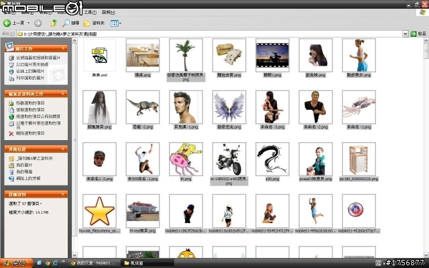Viewport: 429px width, 268px height.
Task: Select the black ink dragon thumbnail
Action: [272, 159]
